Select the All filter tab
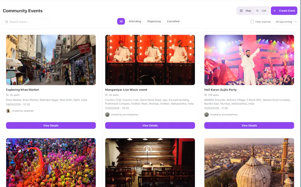 click(x=121, y=21)
